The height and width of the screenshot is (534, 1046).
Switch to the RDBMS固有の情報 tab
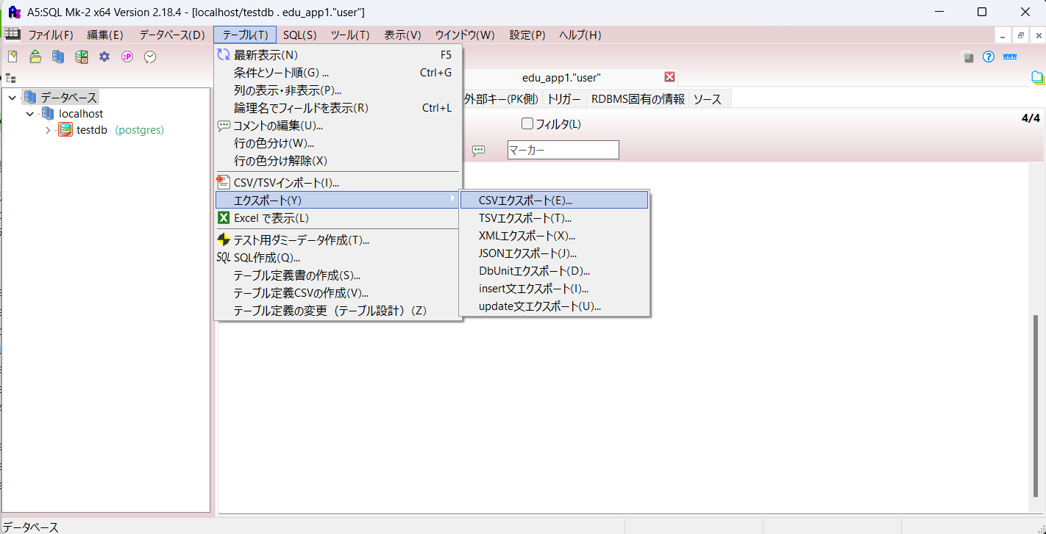pos(638,99)
